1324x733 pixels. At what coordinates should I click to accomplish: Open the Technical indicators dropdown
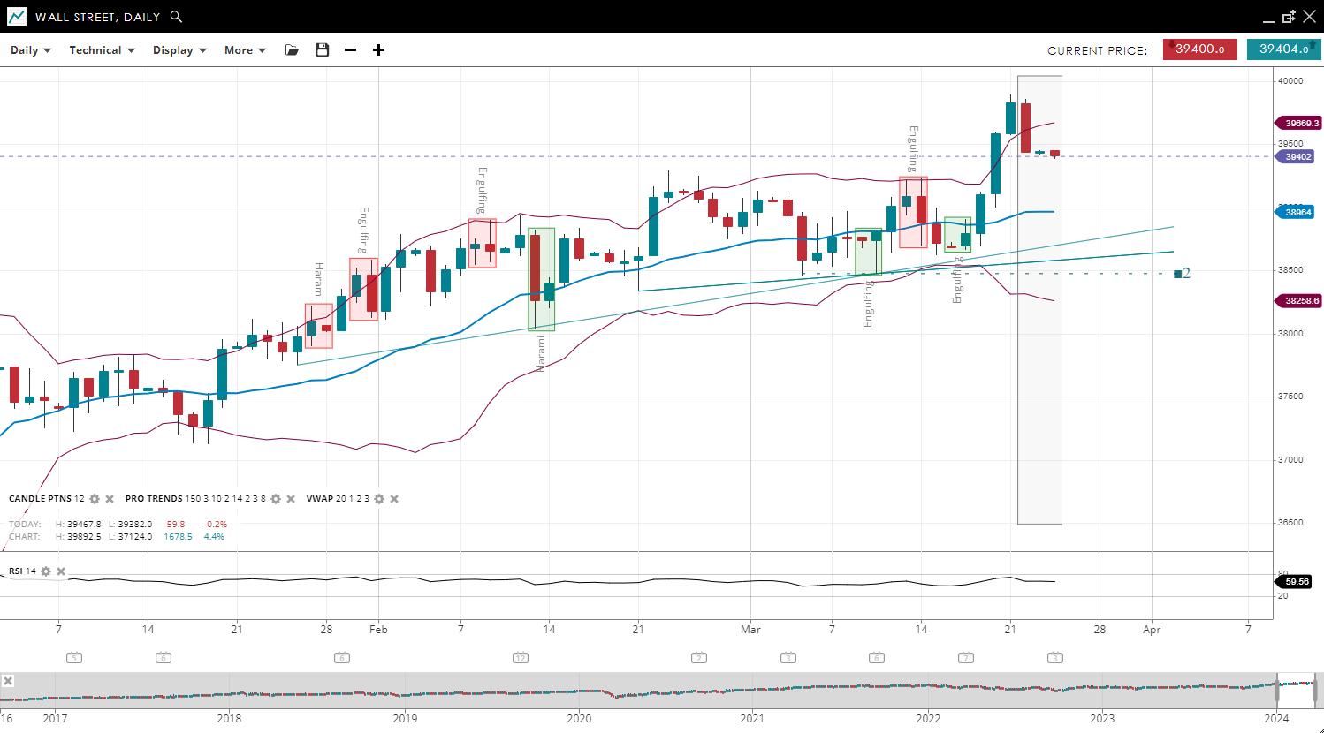[102, 50]
